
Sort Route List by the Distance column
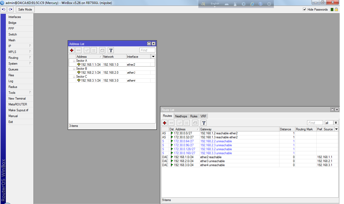coord(287,129)
